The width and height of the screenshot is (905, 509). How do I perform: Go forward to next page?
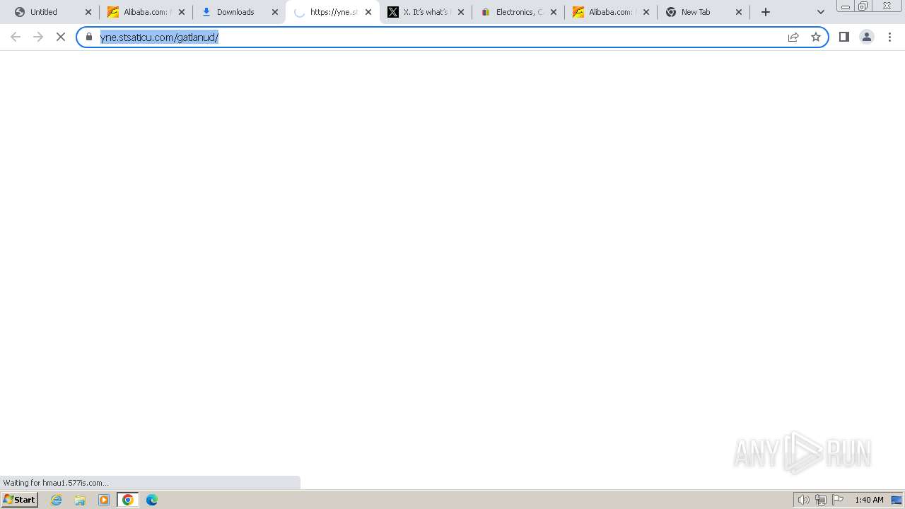[x=38, y=37]
